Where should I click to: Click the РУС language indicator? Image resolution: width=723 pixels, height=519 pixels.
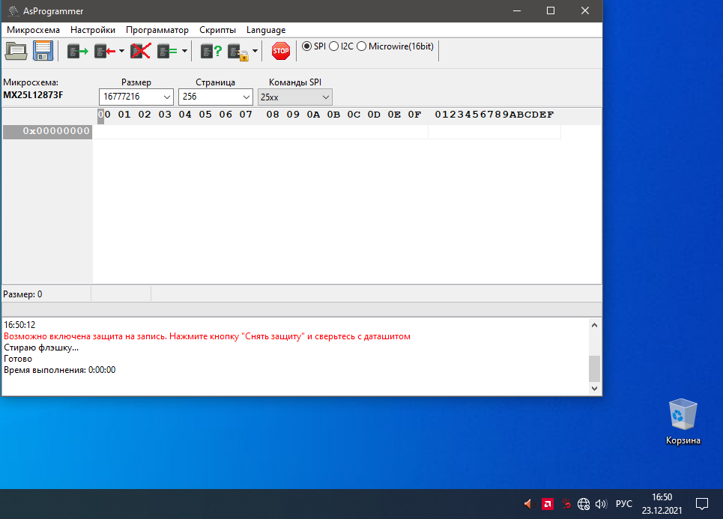624,504
